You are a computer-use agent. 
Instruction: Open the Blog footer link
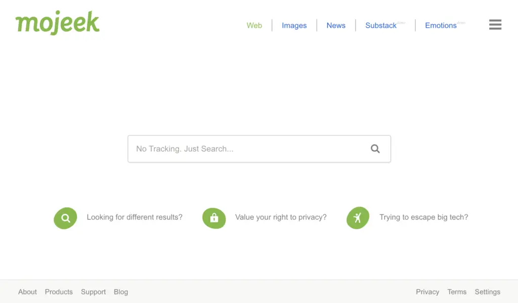121,292
